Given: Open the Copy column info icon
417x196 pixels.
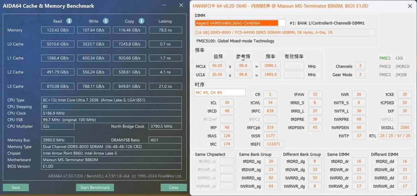Looking at the screenshot, I should (141, 21).
